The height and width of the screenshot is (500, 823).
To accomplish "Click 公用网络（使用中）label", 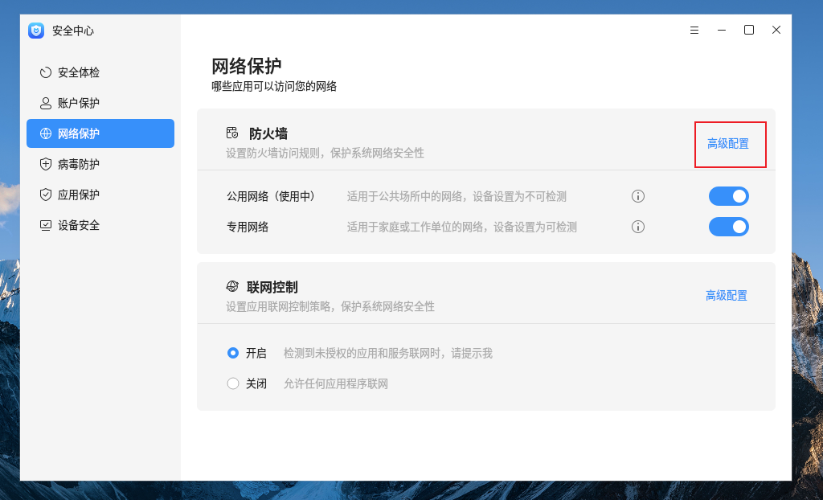I will tap(271, 196).
